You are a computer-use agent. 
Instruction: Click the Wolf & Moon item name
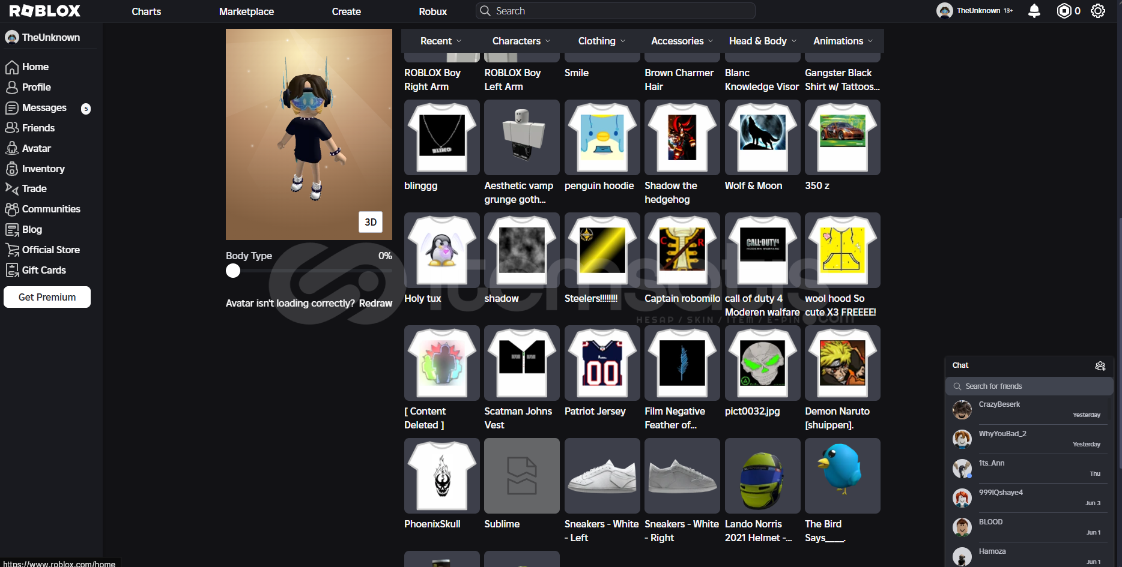coord(753,185)
